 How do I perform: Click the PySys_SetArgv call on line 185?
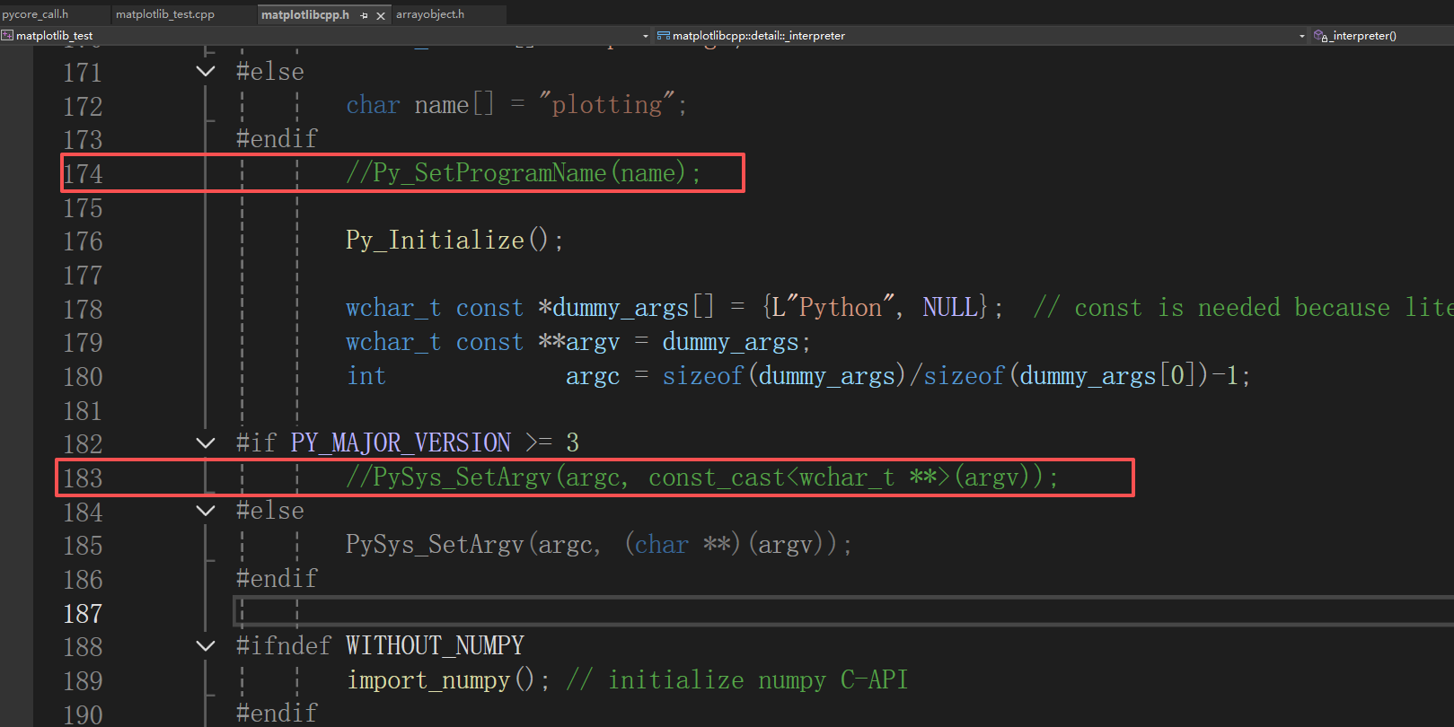599,545
